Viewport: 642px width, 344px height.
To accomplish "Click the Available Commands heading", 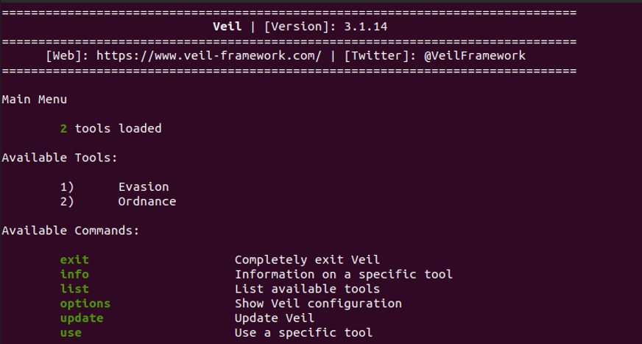I will point(71,231).
